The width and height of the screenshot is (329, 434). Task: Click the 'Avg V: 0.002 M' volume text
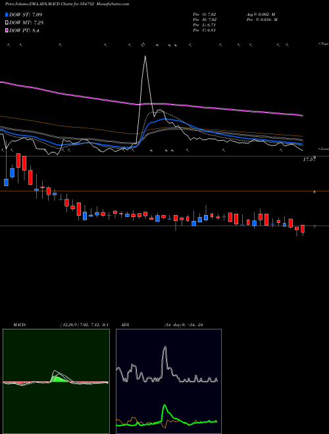point(261,14)
